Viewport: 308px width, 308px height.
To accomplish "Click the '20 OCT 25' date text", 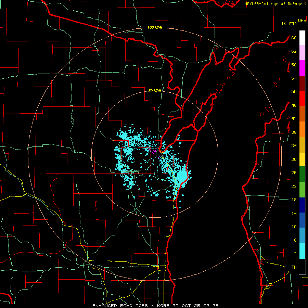I will (186, 306).
